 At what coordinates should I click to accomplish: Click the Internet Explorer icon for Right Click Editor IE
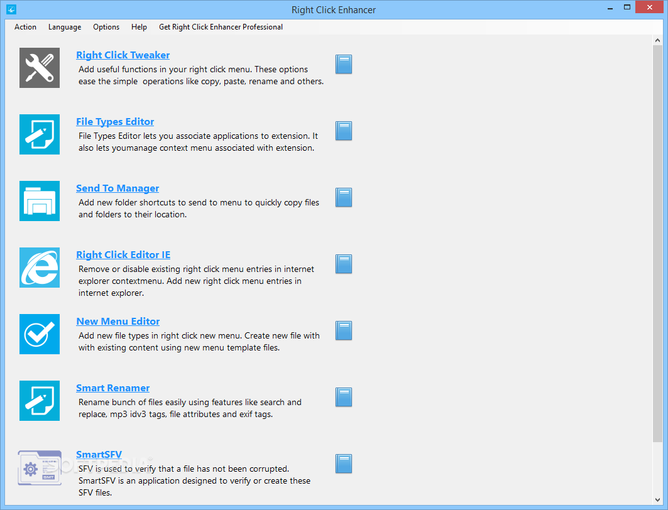(40, 268)
